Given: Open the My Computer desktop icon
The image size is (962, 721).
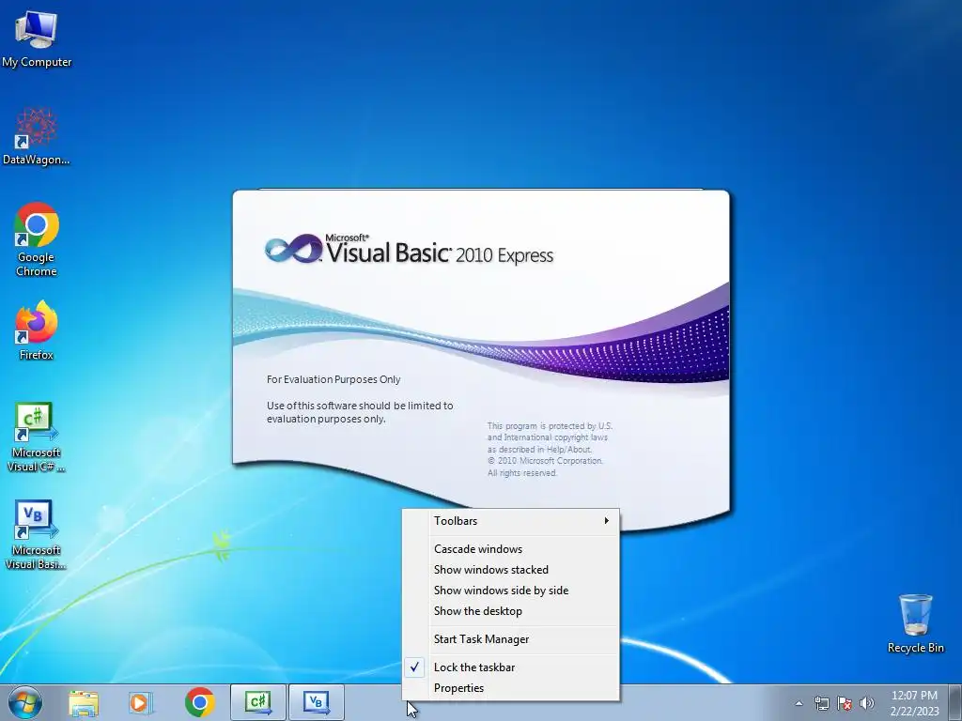Looking at the screenshot, I should [x=37, y=38].
